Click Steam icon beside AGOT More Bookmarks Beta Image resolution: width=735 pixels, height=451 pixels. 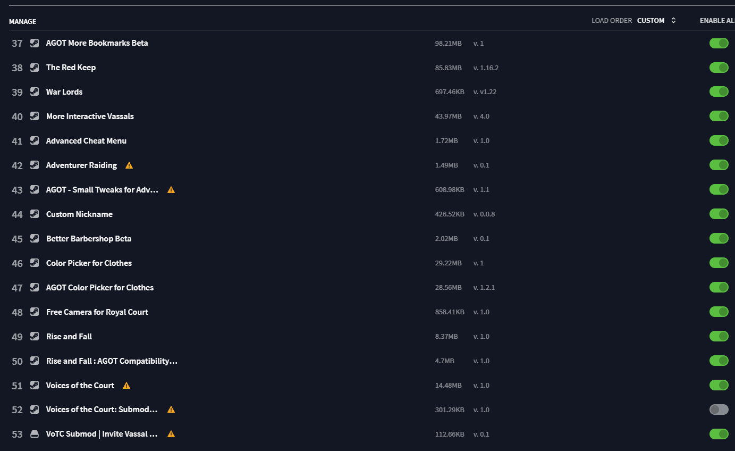pyautogui.click(x=35, y=43)
